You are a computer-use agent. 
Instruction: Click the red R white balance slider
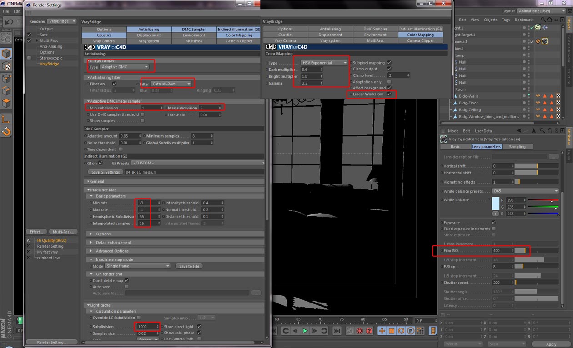543,200
